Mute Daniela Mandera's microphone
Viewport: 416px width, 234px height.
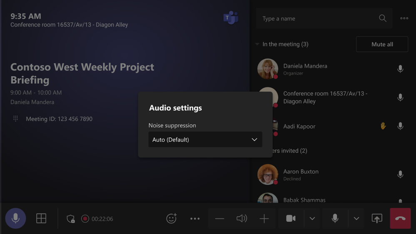[x=400, y=69]
